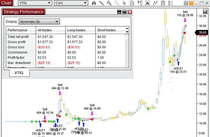Click the candlestick bar style icon
This screenshot has height=137, width=210.
(94, 3)
